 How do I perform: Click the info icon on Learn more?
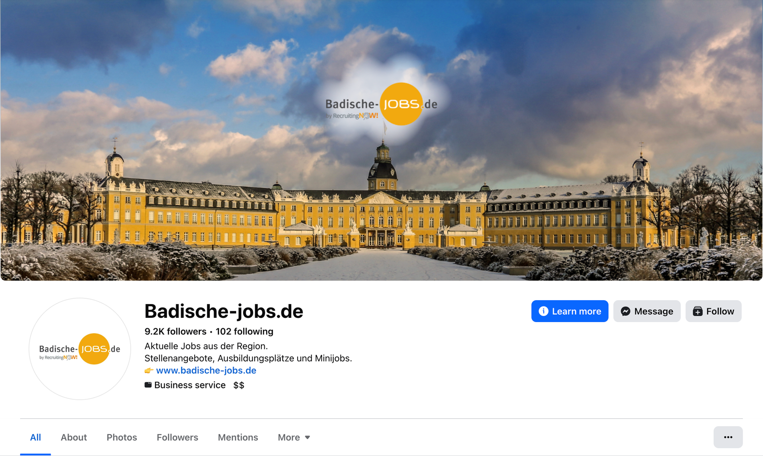point(543,311)
